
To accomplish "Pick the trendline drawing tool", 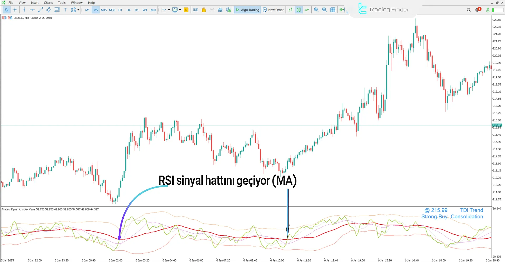I will pos(41,10).
